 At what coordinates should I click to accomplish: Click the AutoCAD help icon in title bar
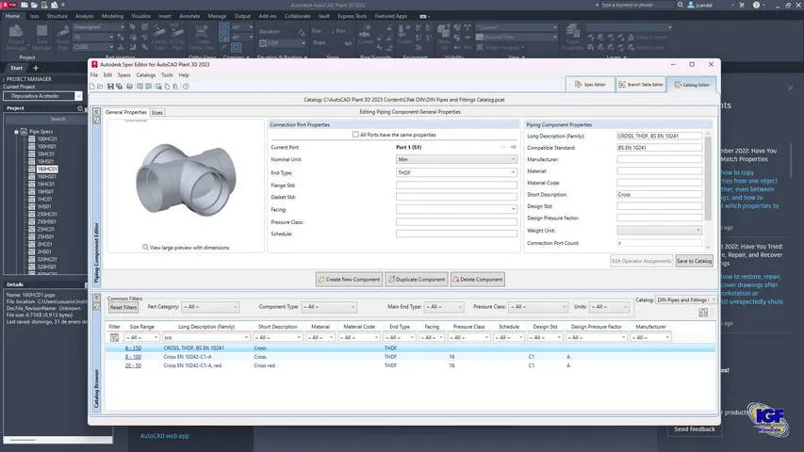tap(756, 5)
